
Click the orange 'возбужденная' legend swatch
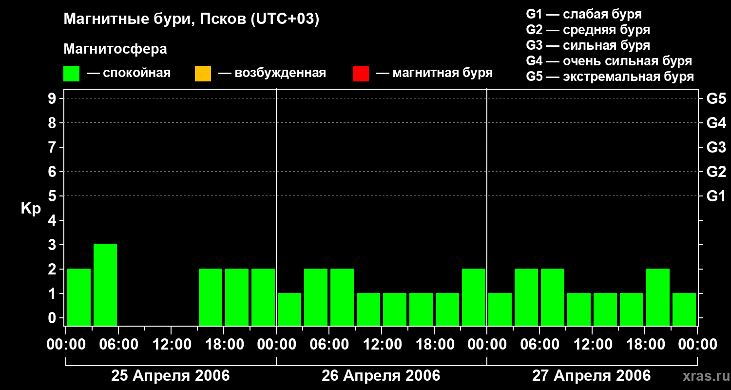pyautogui.click(x=203, y=74)
